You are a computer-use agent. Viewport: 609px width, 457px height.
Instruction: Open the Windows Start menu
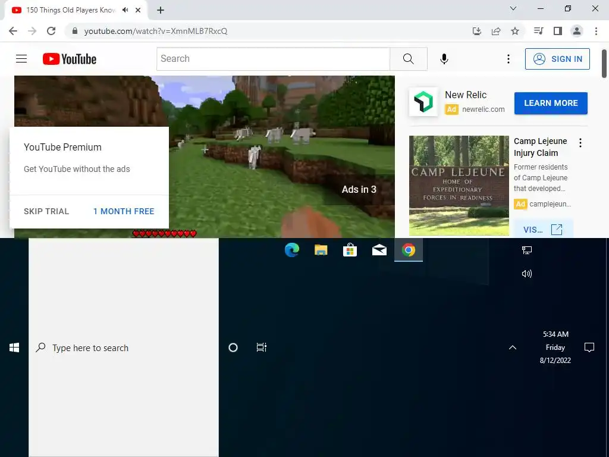pyautogui.click(x=14, y=348)
